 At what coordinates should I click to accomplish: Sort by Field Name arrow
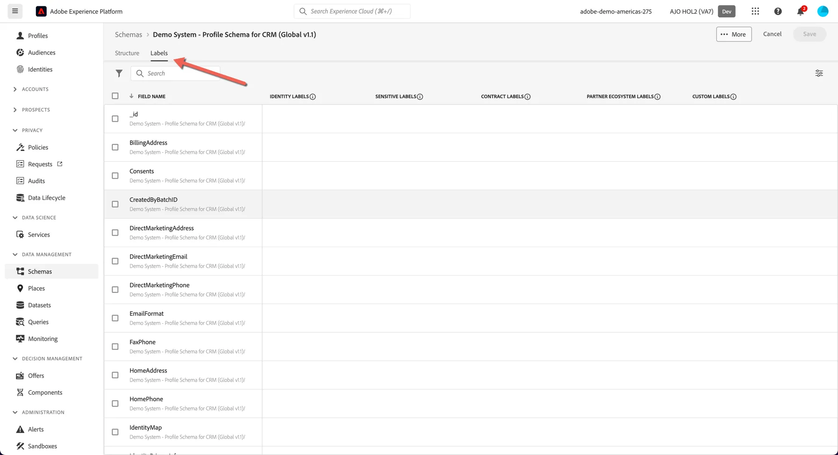coord(131,96)
